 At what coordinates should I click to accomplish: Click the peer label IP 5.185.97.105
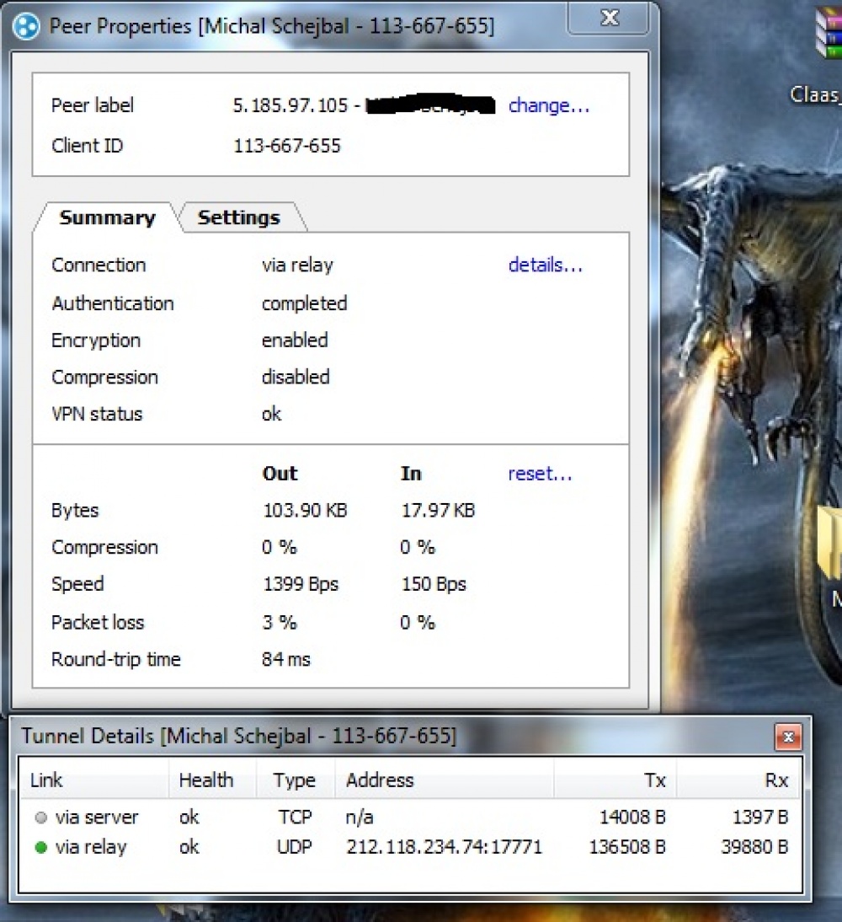pyautogui.click(x=290, y=106)
